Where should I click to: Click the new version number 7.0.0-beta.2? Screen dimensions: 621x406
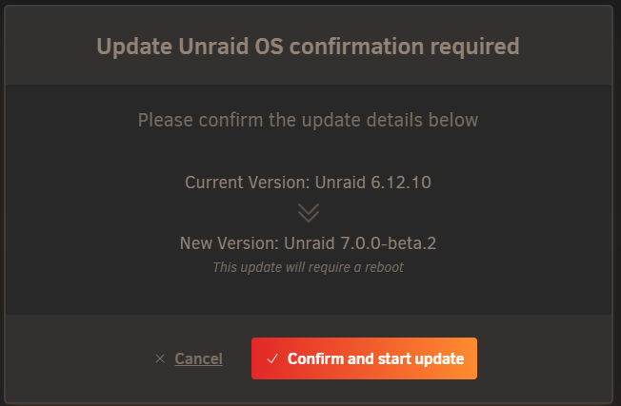point(389,243)
